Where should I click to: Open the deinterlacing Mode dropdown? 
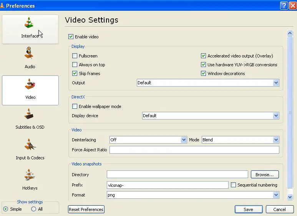[x=240, y=140]
